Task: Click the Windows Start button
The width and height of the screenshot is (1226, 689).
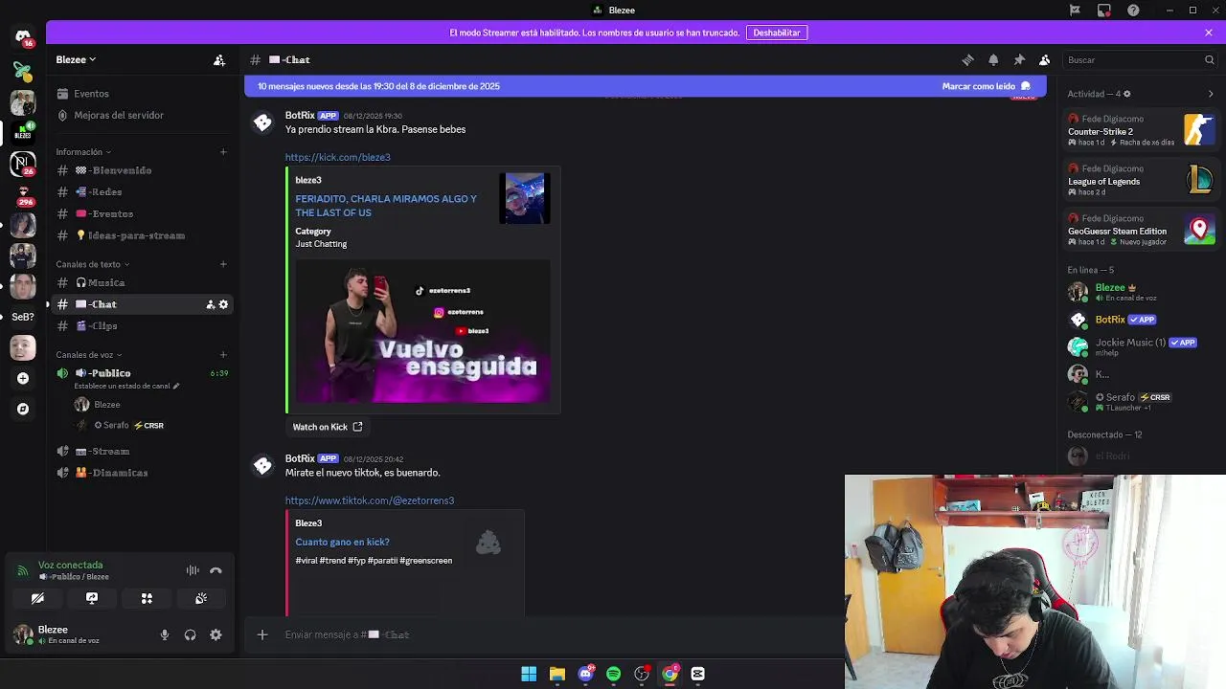Action: click(x=529, y=674)
